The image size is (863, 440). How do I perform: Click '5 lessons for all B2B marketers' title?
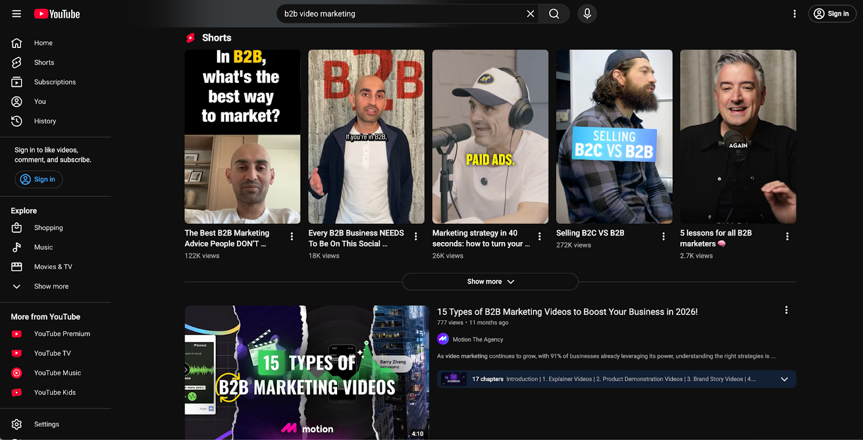click(716, 238)
